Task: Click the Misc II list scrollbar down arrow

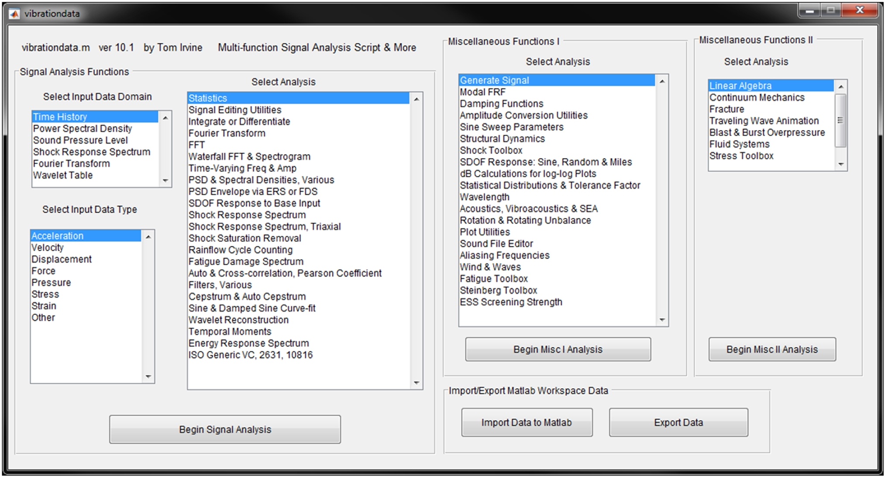Action: 840,164
